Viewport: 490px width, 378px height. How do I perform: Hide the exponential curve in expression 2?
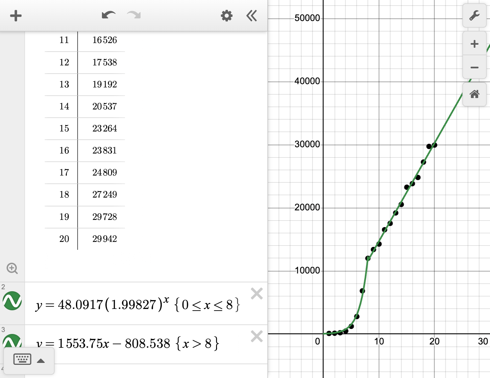click(12, 301)
